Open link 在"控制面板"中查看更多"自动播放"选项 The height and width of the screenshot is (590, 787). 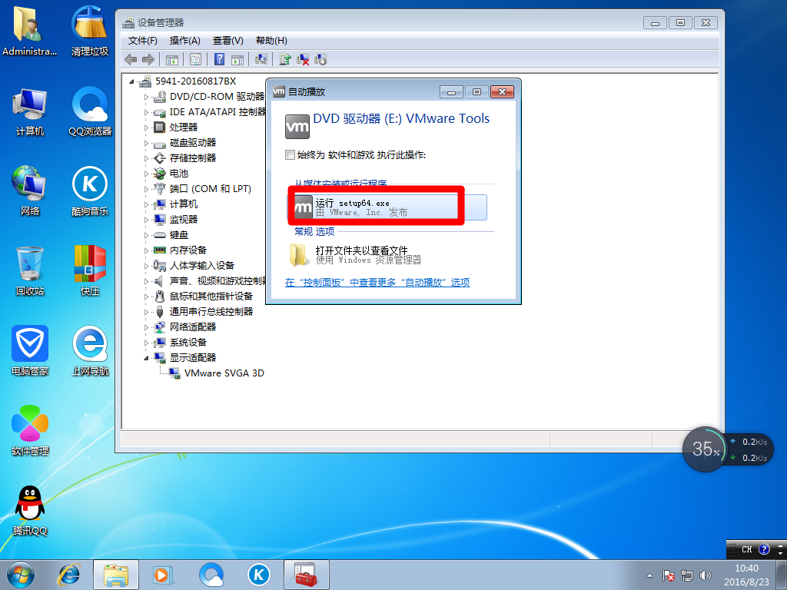click(377, 283)
